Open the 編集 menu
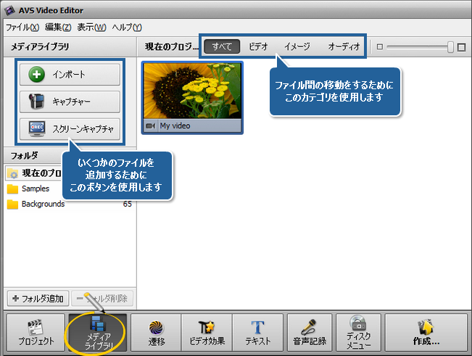 (x=58, y=28)
